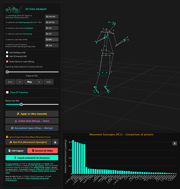Uncheck Stretch Bones to match MoCap
This screenshot has height=189, width=180.
point(7,61)
